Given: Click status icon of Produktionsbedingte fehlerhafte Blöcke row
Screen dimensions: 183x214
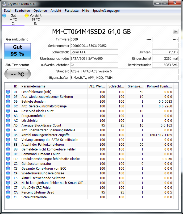Looking at the screenshot, I should coord(8,159).
